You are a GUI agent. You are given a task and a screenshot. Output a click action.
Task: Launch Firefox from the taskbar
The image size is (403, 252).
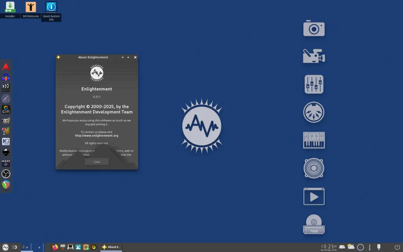click(55, 247)
